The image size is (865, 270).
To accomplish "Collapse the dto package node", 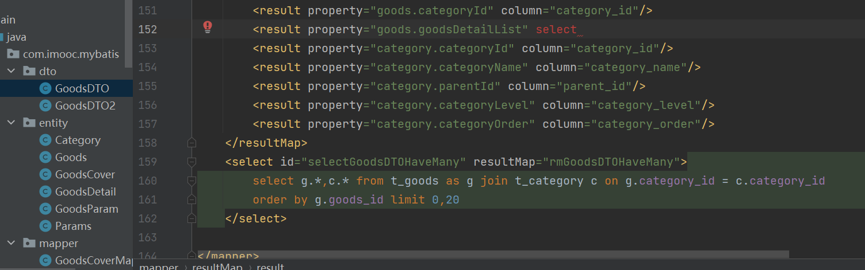I will [11, 71].
